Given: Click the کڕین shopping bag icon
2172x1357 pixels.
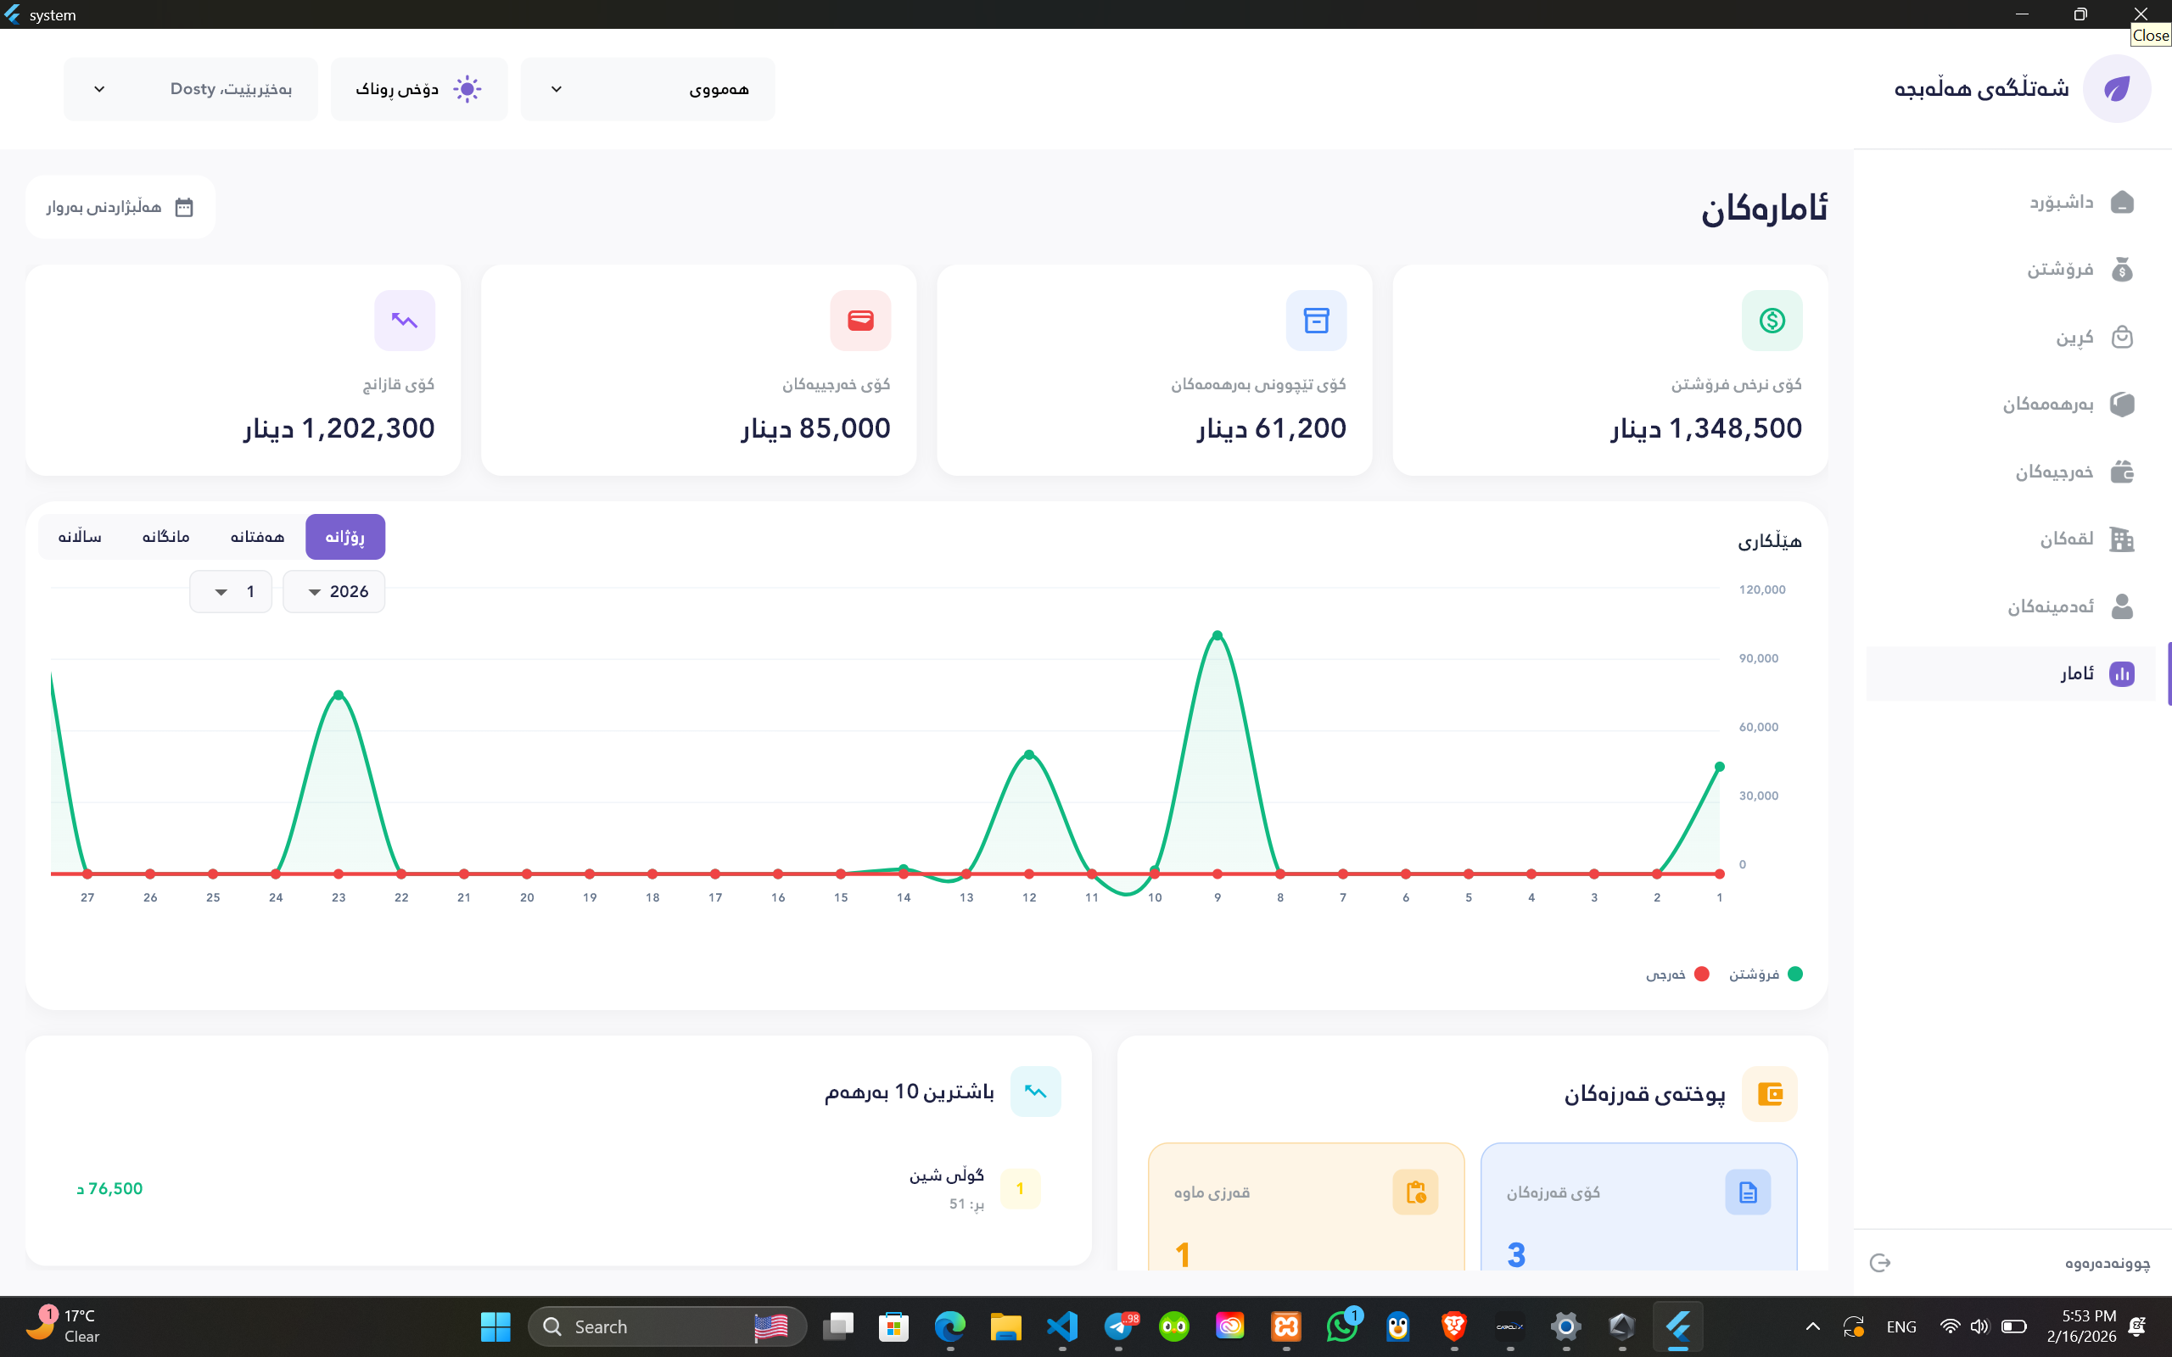Looking at the screenshot, I should 2122,337.
